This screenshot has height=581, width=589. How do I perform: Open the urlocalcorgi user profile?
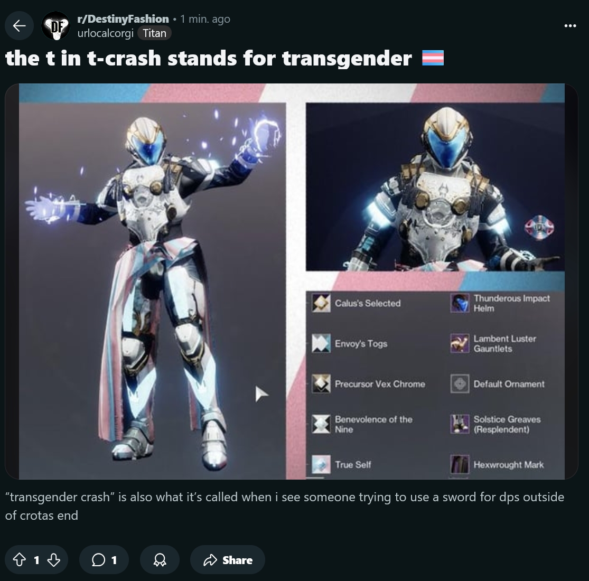(105, 33)
